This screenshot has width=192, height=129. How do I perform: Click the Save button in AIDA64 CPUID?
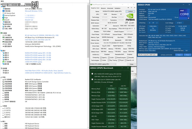point(179,55)
